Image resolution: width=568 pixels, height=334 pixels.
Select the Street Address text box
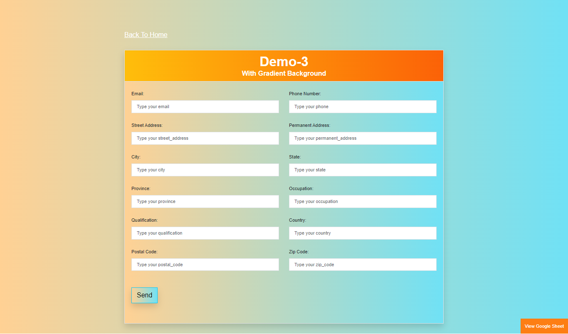point(205,138)
